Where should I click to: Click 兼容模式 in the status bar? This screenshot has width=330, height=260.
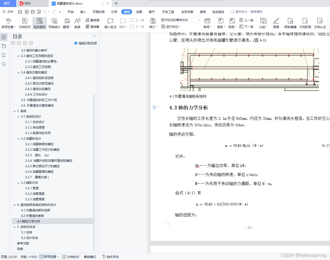pos(90,257)
